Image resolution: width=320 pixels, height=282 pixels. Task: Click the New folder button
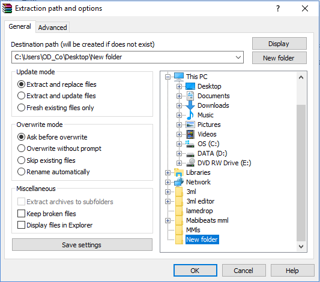[279, 58]
